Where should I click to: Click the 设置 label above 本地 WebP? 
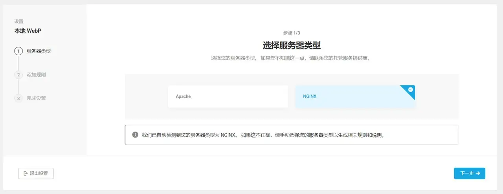pos(19,22)
